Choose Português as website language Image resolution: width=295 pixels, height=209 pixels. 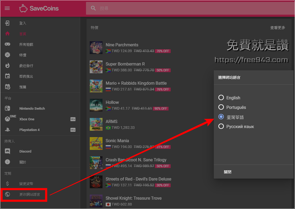221,107
